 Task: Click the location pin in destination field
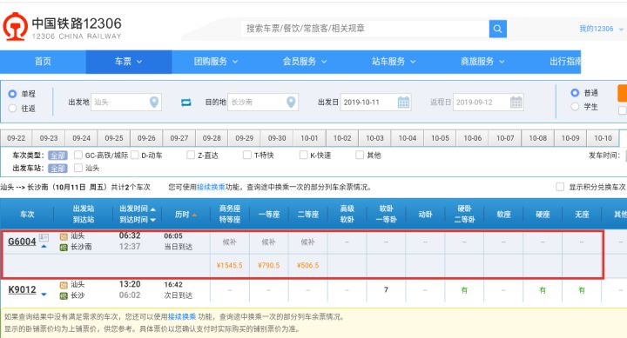point(291,103)
